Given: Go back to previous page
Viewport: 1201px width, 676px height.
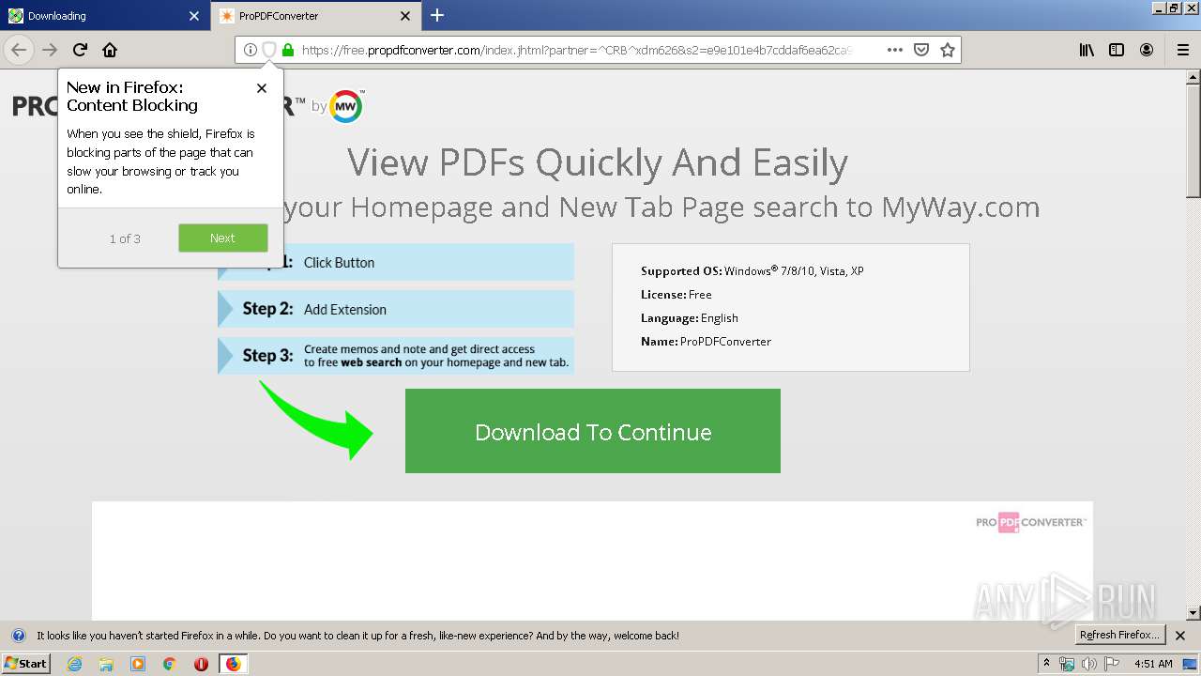Looking at the screenshot, I should (19, 50).
